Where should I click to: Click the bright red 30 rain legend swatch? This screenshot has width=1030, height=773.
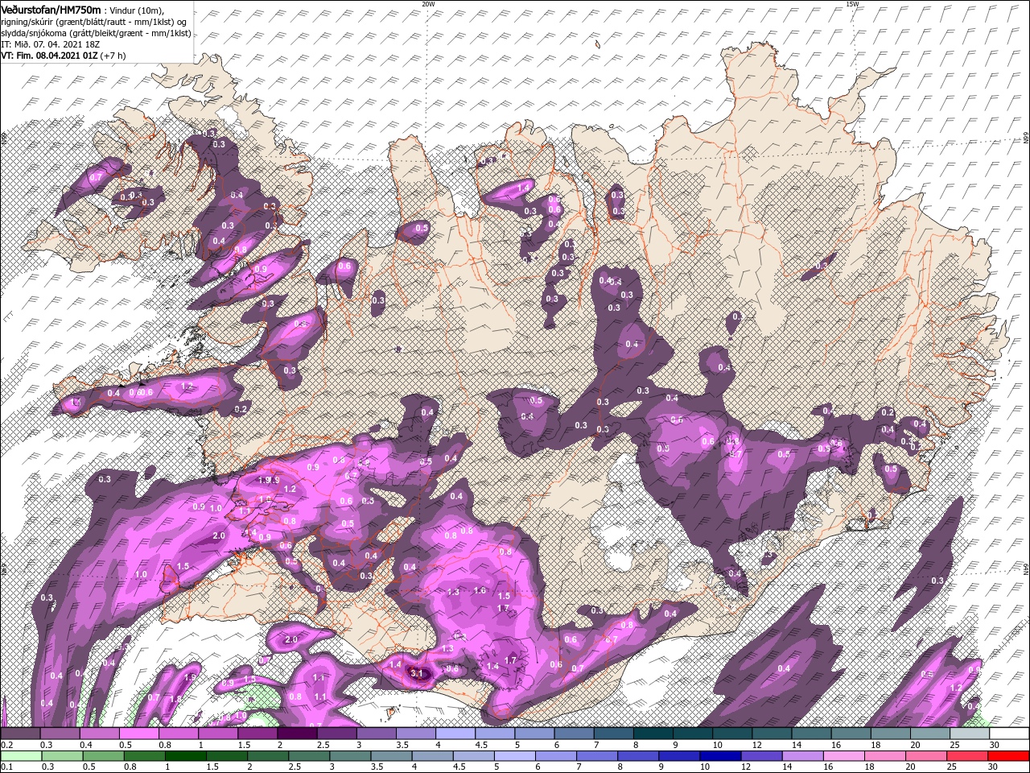pyautogui.click(x=1010, y=755)
